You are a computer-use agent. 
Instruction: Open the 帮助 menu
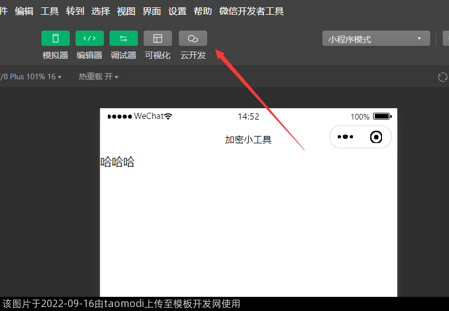pos(203,11)
